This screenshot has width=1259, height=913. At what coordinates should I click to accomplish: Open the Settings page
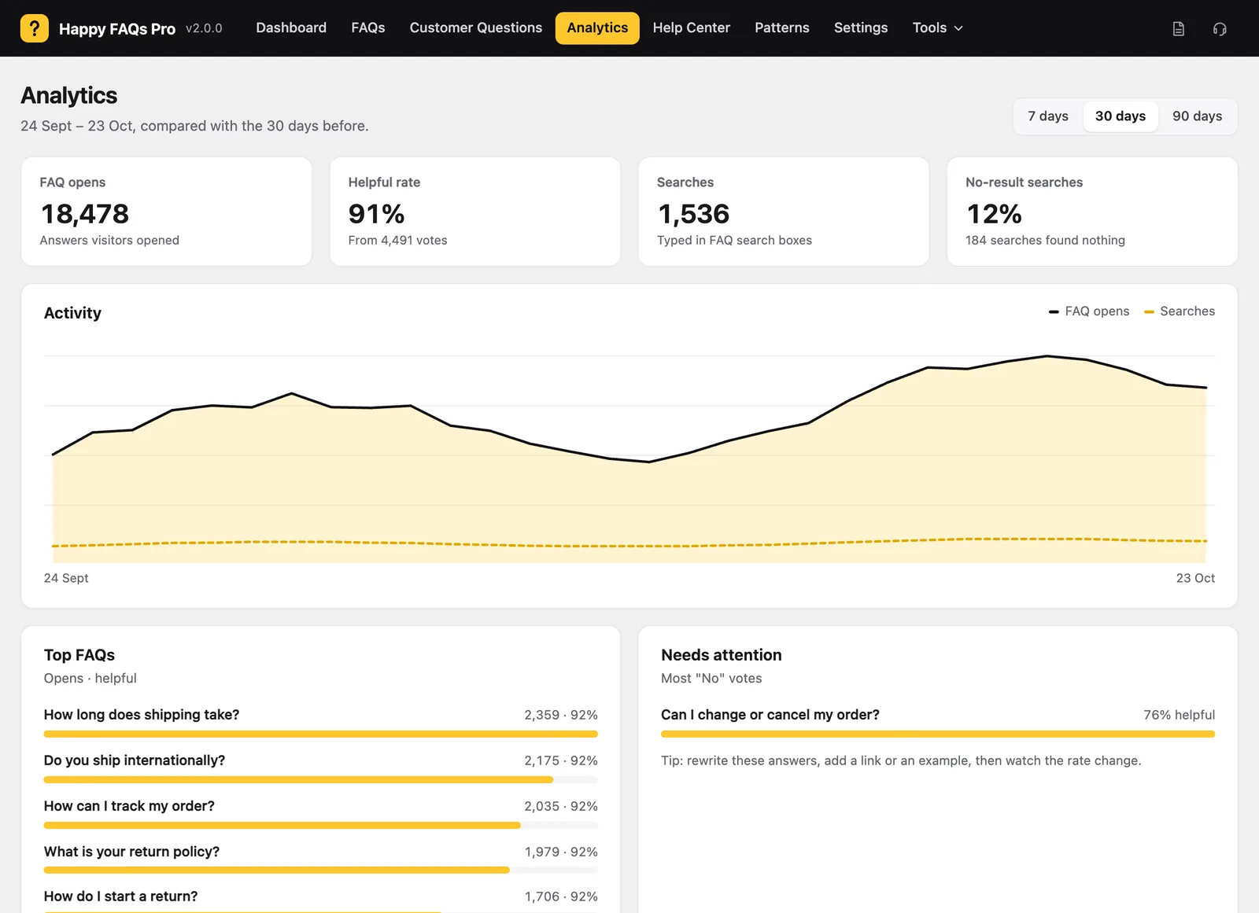pyautogui.click(x=861, y=28)
